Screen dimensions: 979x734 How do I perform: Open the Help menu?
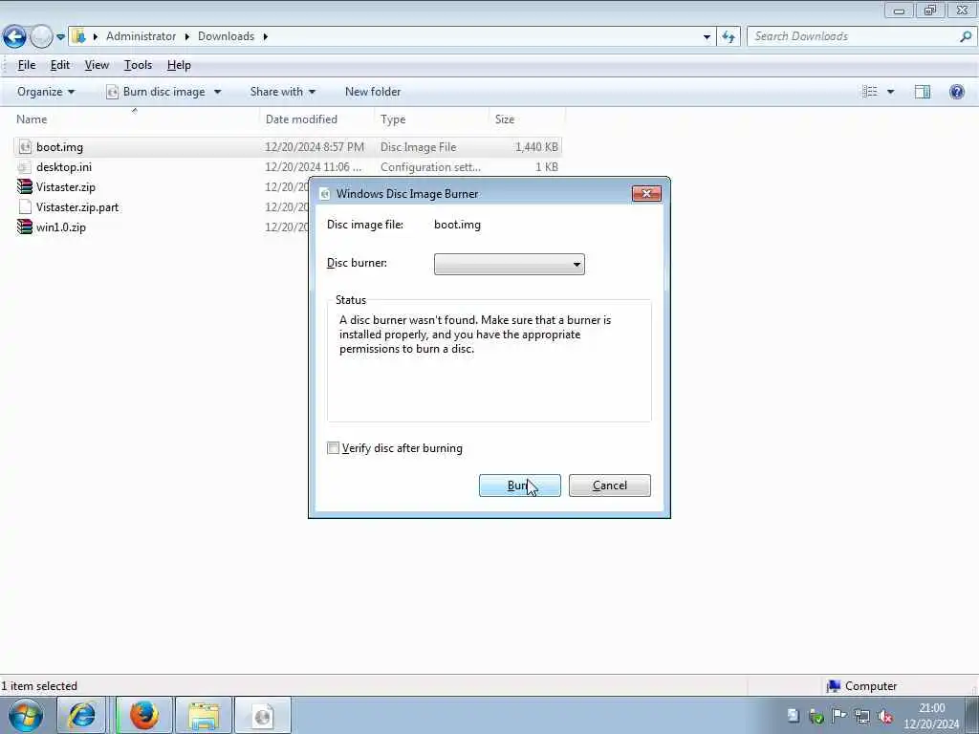click(x=179, y=65)
